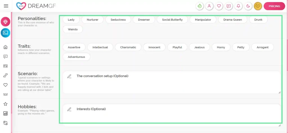Open the blue terminal sidebar icon

tap(5, 33)
